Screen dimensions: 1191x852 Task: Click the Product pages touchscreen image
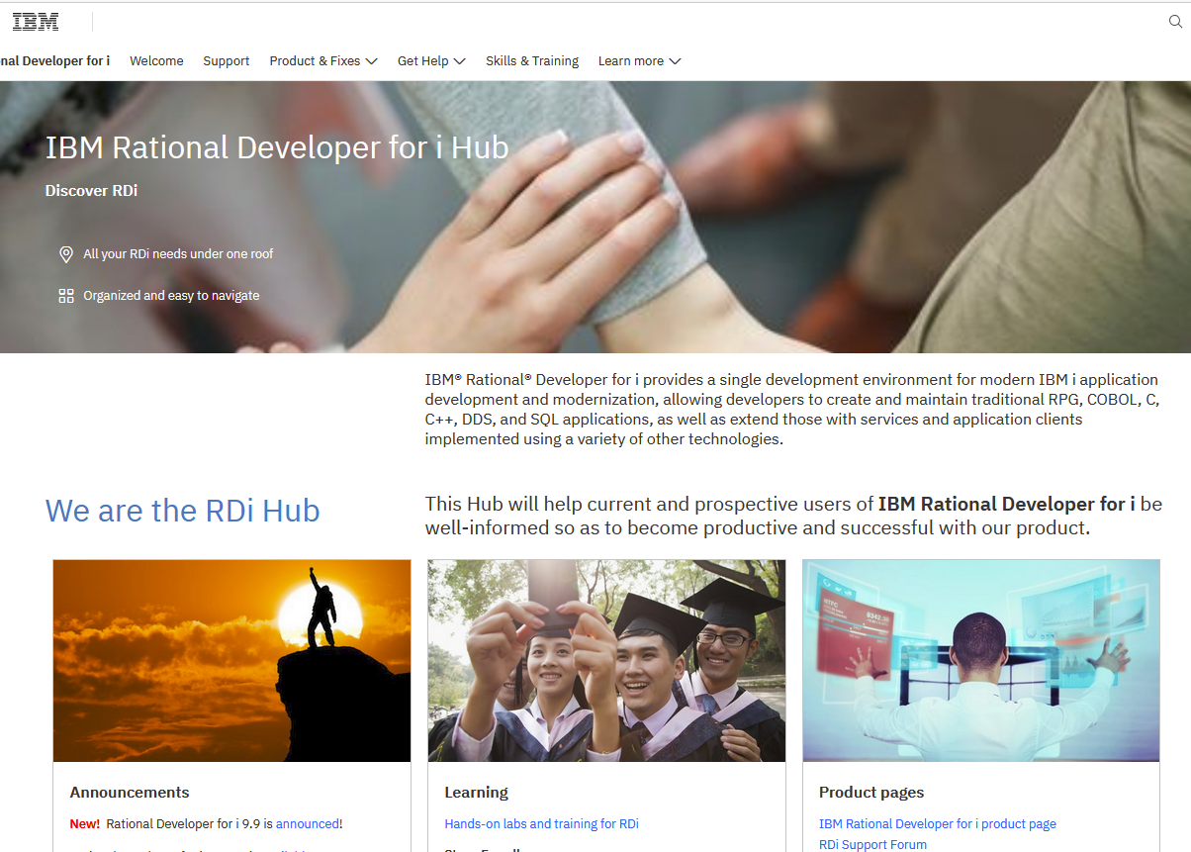coord(981,661)
